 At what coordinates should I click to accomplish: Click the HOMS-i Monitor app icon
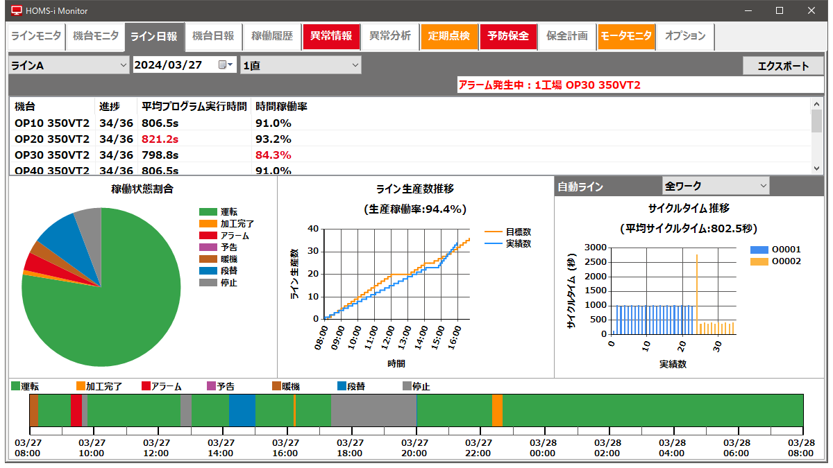(x=16, y=11)
